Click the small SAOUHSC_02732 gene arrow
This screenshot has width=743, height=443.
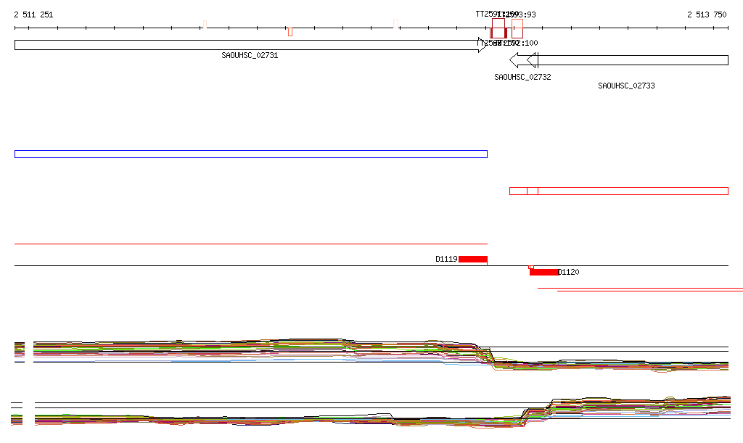tap(518, 59)
